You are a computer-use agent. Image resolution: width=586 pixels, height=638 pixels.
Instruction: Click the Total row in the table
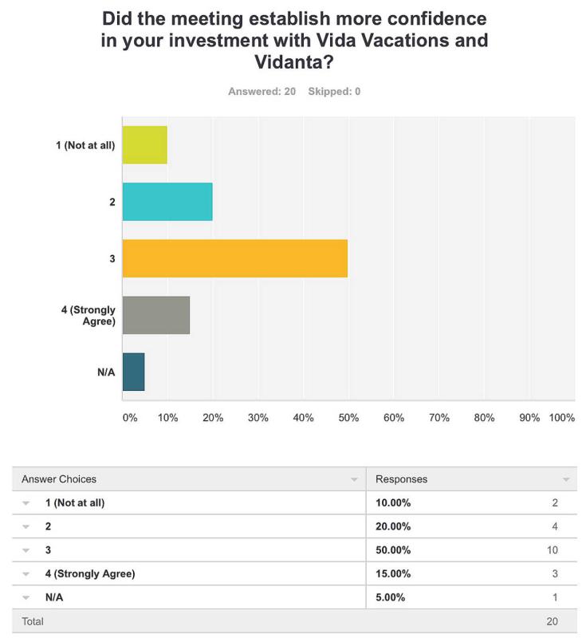(x=294, y=621)
